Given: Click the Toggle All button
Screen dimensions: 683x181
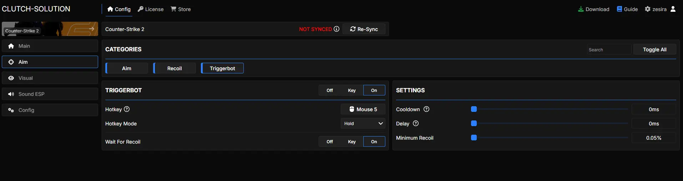Looking at the screenshot, I should [654, 50].
